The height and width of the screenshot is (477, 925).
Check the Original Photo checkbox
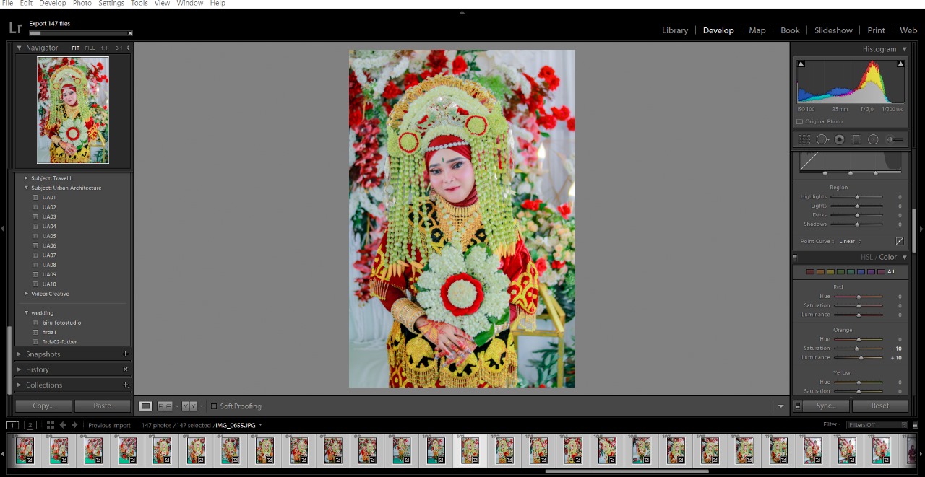799,121
